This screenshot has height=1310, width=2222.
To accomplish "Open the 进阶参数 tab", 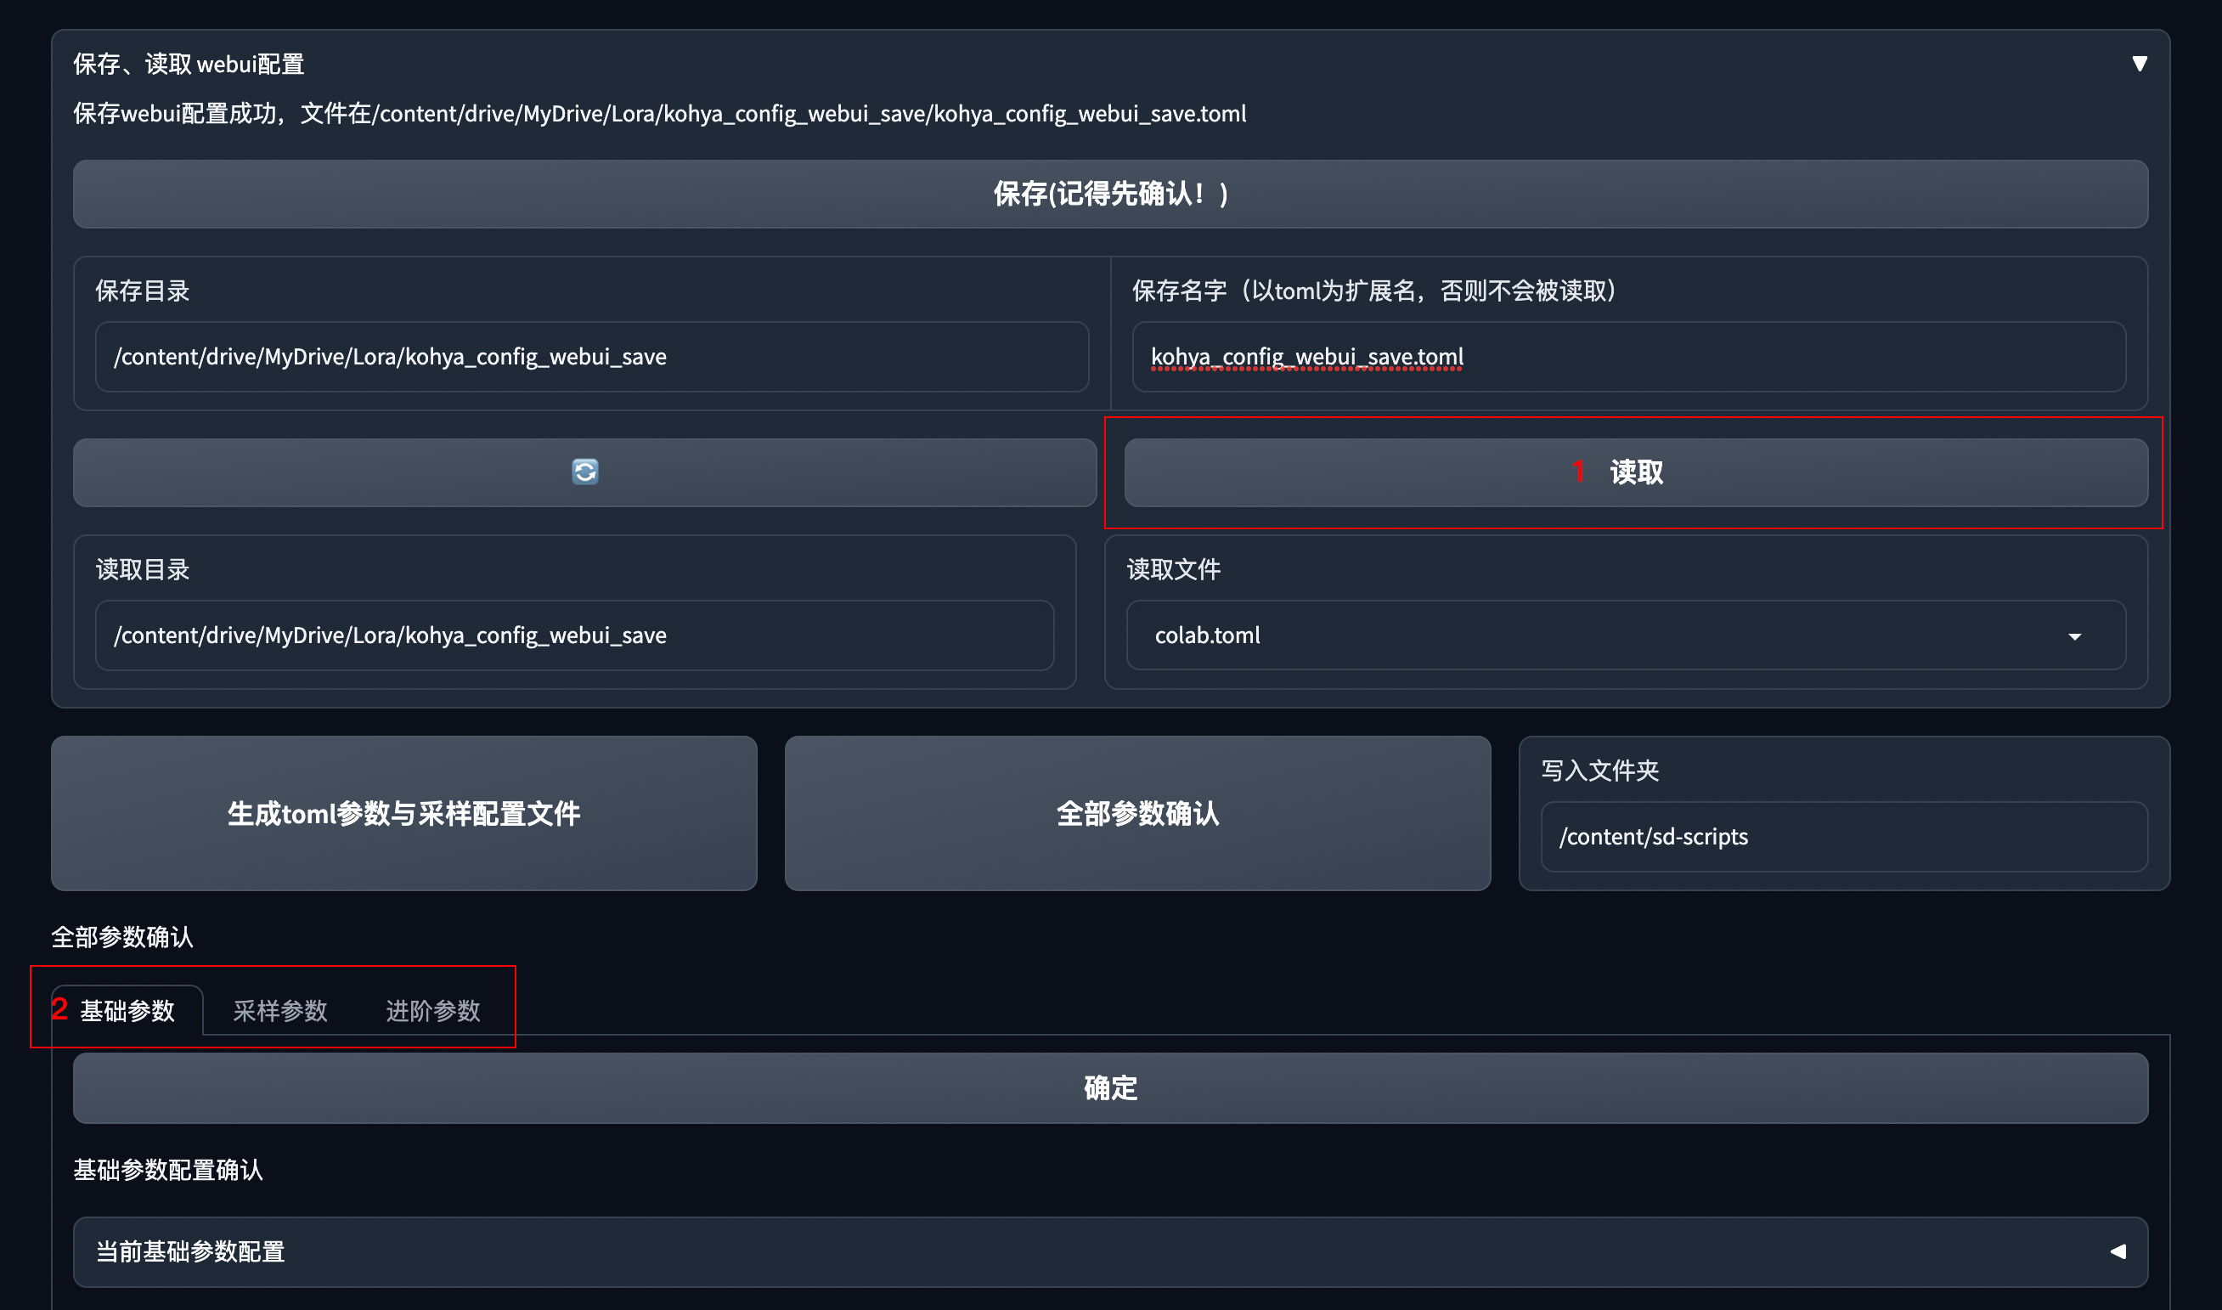I will tap(432, 1011).
